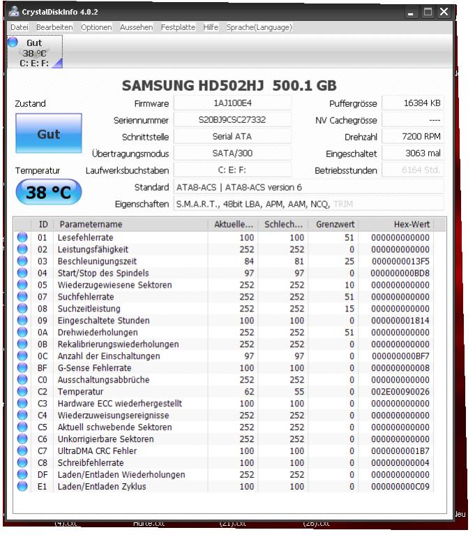
Task: Click the status icon for Eingeschaltete Stunden
Action: [x=22, y=321]
